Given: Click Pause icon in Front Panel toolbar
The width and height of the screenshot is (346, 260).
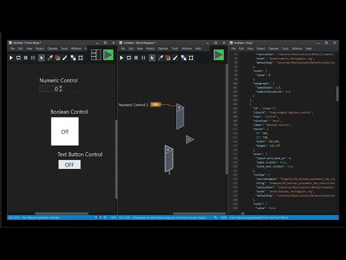Looking at the screenshot, I should (33, 58).
